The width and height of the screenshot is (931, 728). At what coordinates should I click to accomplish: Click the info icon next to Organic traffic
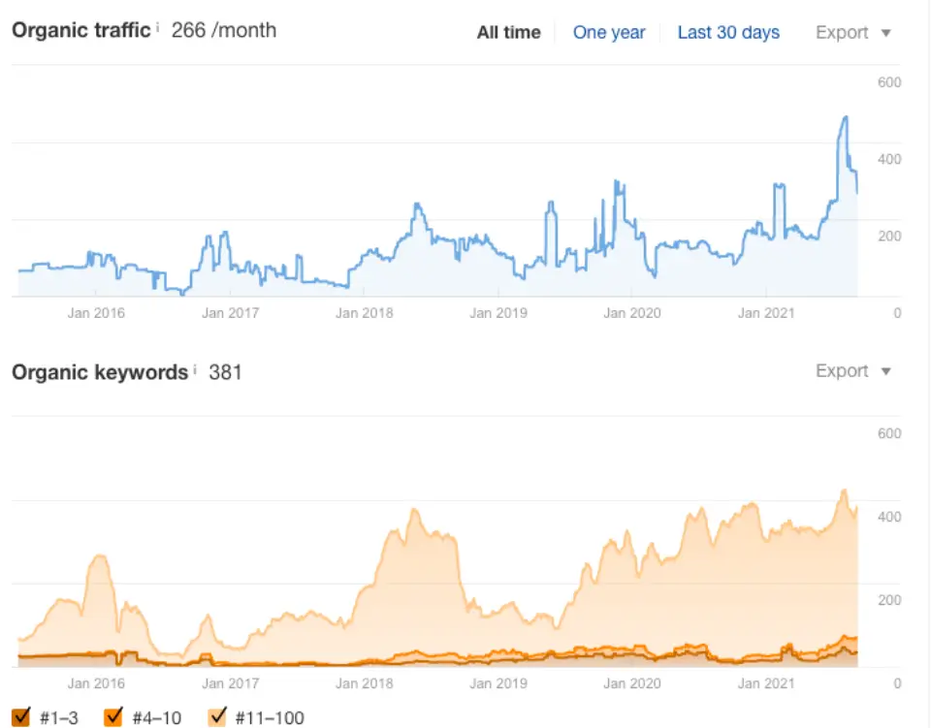click(x=158, y=26)
